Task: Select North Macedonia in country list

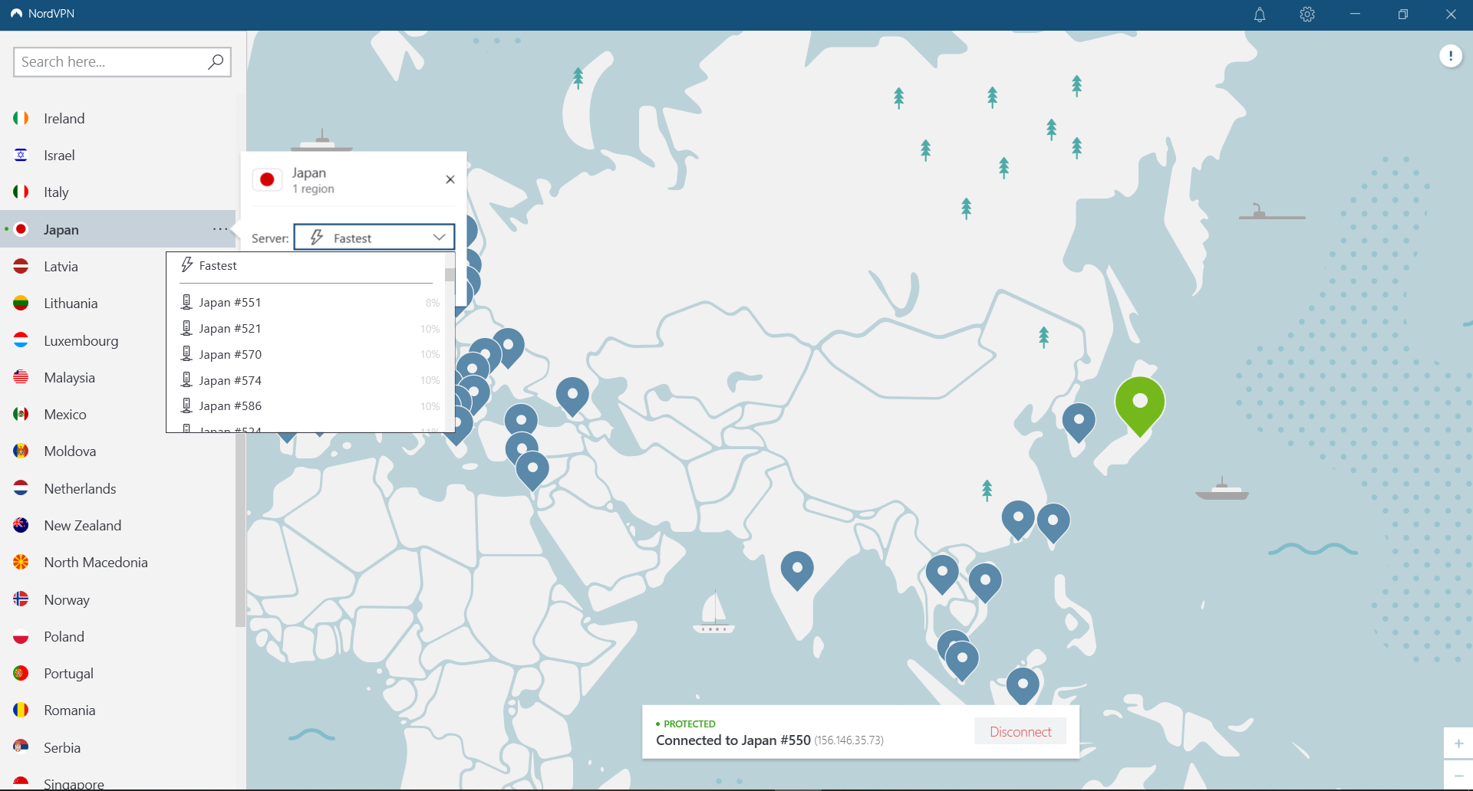Action: pos(117,563)
